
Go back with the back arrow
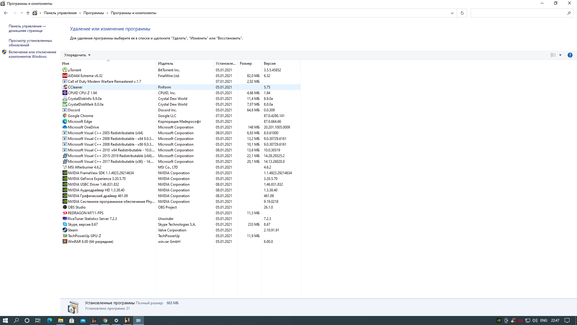click(x=6, y=13)
